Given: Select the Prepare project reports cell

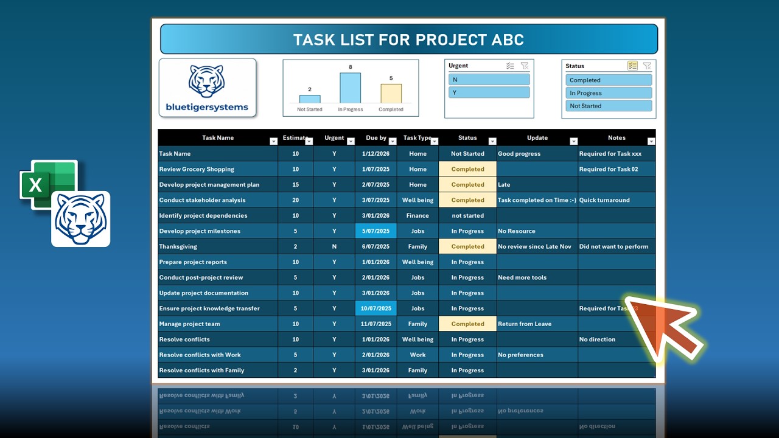Looking at the screenshot, I should point(218,262).
